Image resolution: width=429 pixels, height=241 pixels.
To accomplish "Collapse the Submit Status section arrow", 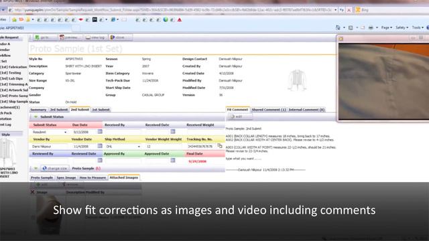I will [x=36, y=116].
